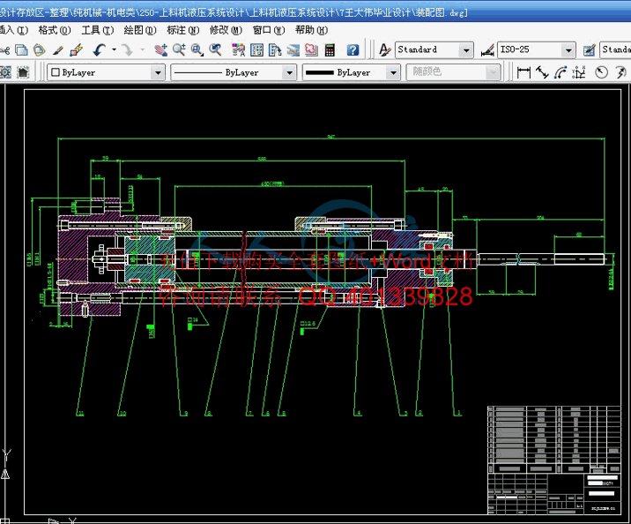The width and height of the screenshot is (631, 524).
Task: Click the white ByLayer color swatch box
Action: click(56, 72)
